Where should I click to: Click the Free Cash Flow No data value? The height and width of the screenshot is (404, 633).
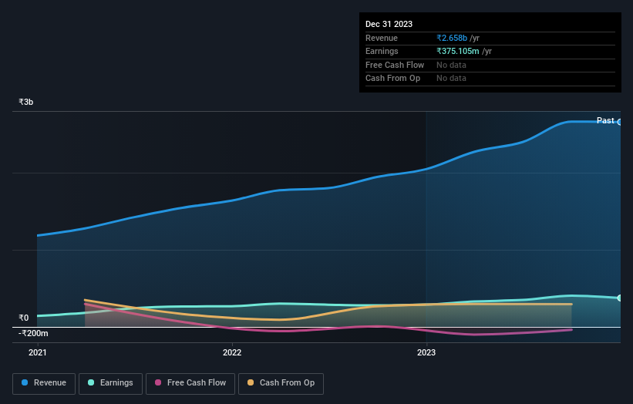pyautogui.click(x=451, y=65)
